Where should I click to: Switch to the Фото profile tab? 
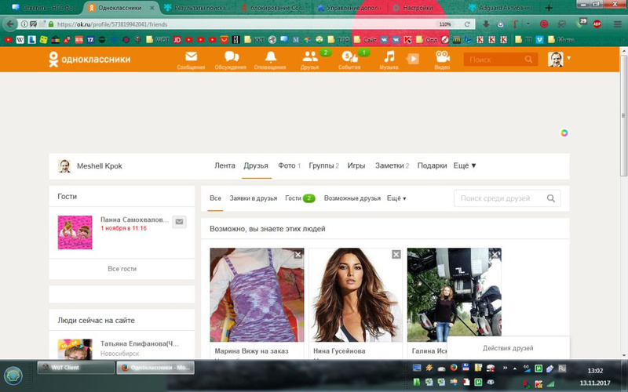[x=287, y=166]
